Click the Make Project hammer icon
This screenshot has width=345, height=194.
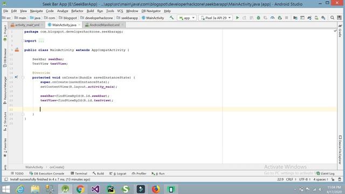tap(171, 18)
